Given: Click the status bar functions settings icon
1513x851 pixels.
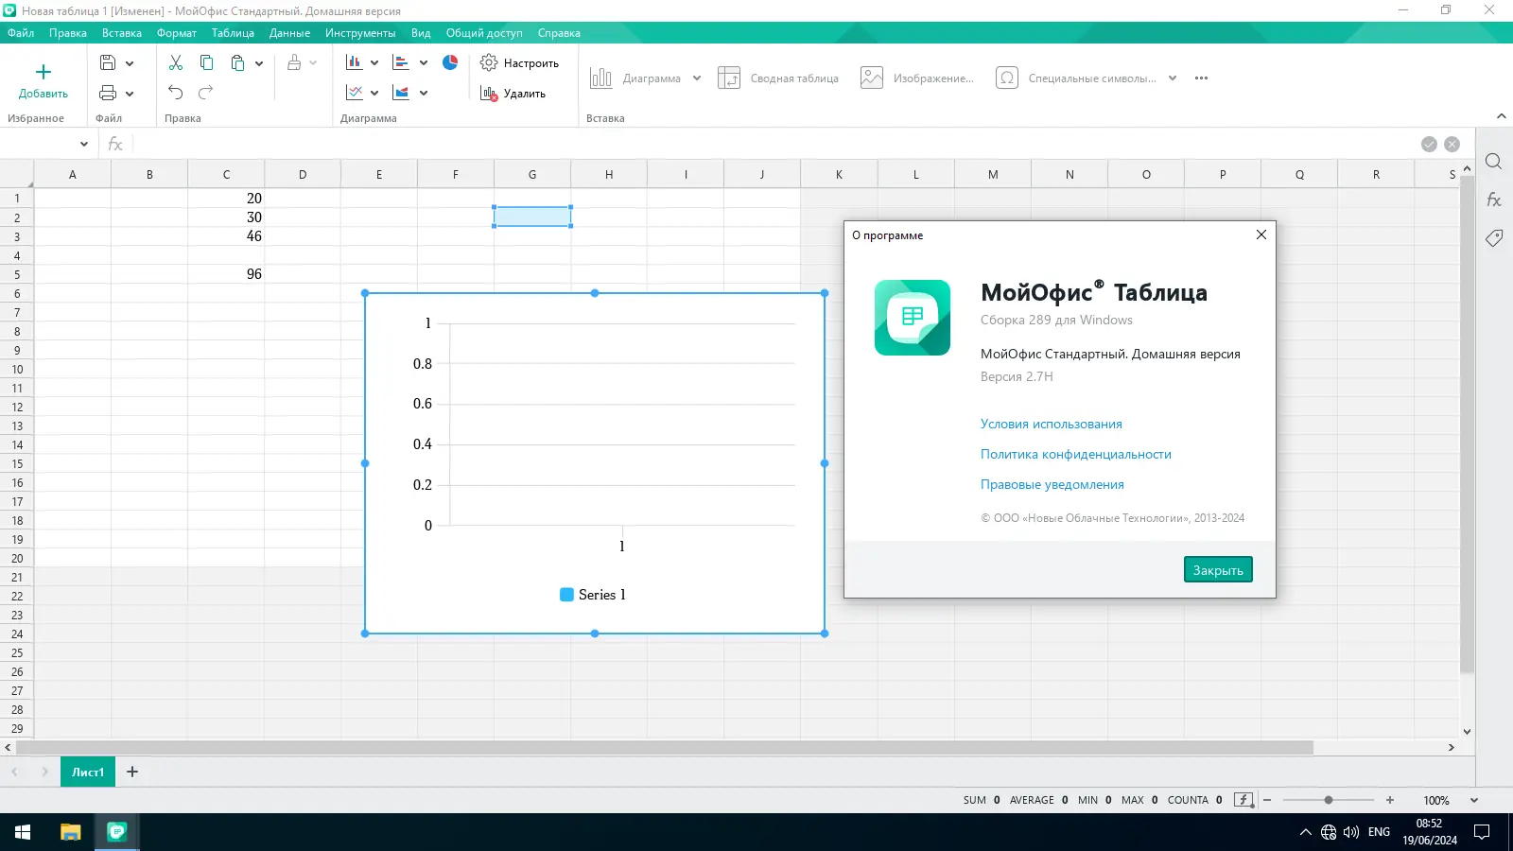Looking at the screenshot, I should click(x=1243, y=800).
